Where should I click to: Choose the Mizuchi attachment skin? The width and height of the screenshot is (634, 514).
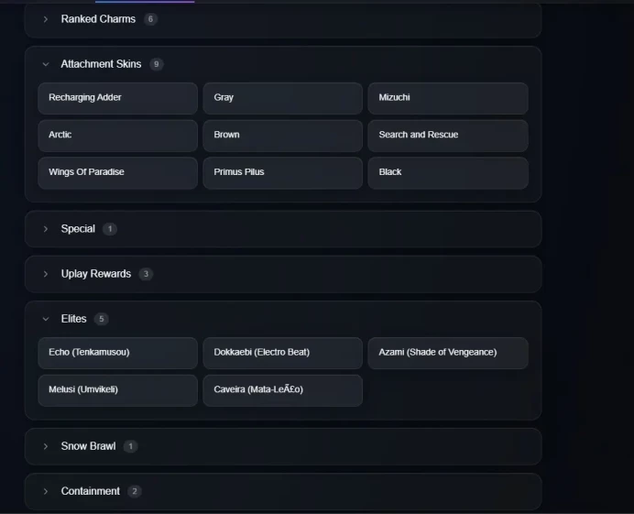pyautogui.click(x=448, y=98)
